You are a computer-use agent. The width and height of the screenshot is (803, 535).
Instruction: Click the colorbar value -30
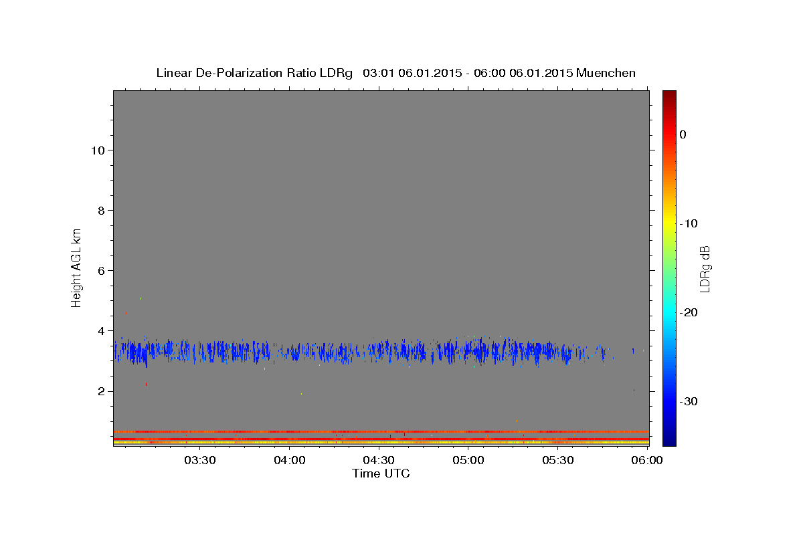point(689,401)
